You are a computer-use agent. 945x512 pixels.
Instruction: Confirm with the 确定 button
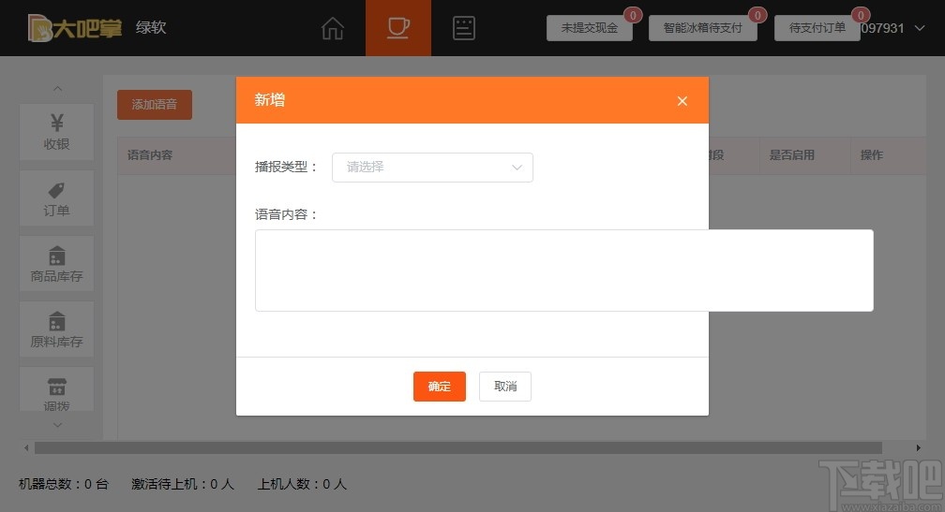tap(440, 387)
